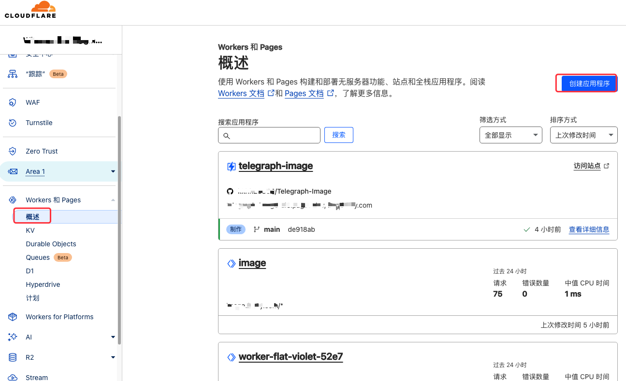Open the telegraph-image application

(x=276, y=166)
